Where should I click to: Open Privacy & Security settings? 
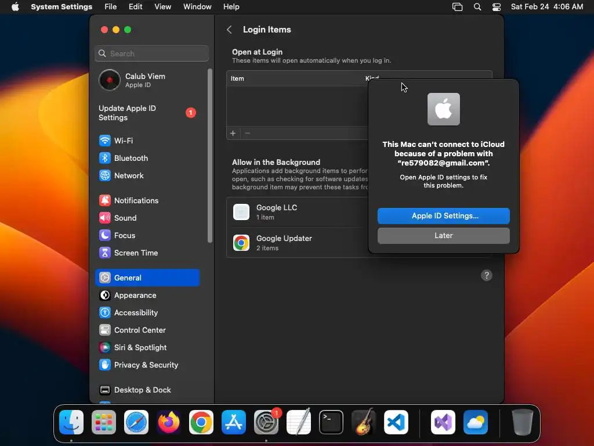pyautogui.click(x=147, y=365)
